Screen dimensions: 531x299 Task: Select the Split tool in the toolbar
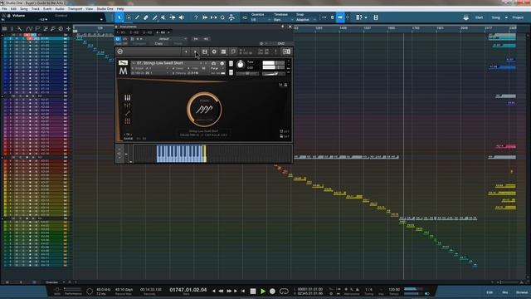click(137, 17)
